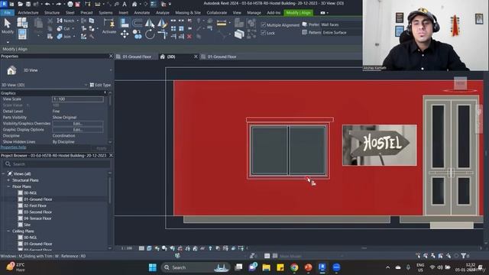Select Mirror - Pick Axis tool

(x=150, y=23)
